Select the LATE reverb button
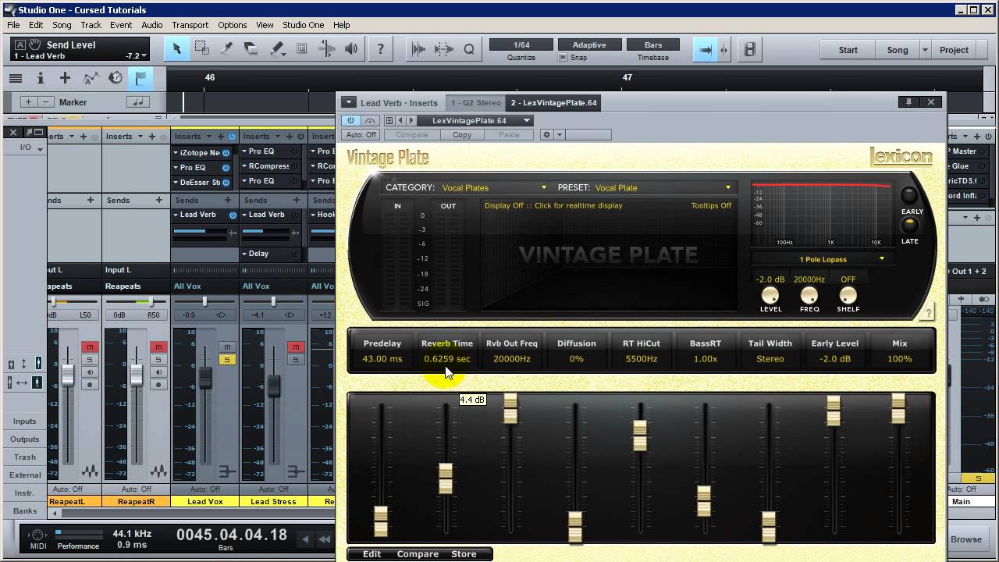Viewport: 999px width, 562px height. [909, 225]
